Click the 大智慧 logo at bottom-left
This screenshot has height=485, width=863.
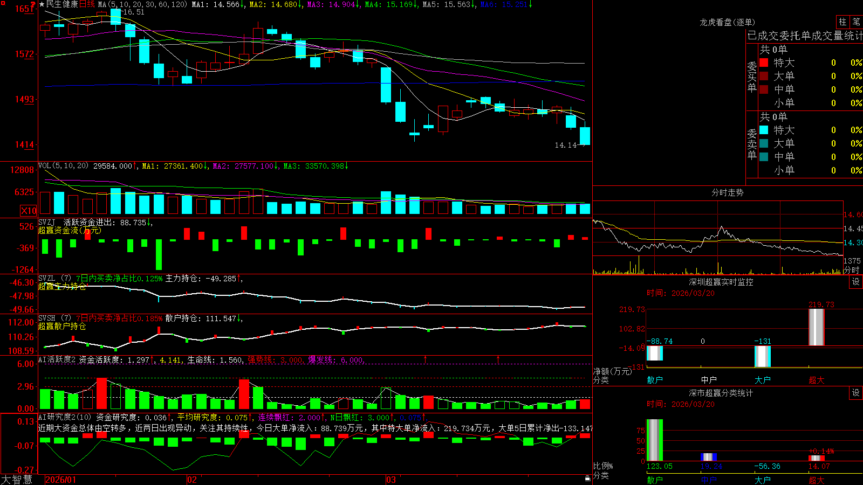point(17,480)
